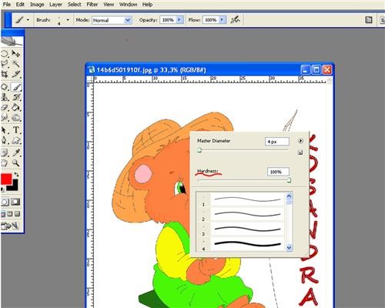Click the Hardness slider handle
The width and height of the screenshot is (385, 308).
pyautogui.click(x=289, y=180)
